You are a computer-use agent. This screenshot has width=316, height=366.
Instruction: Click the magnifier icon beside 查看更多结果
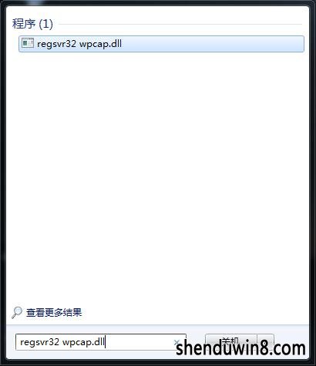tap(17, 312)
